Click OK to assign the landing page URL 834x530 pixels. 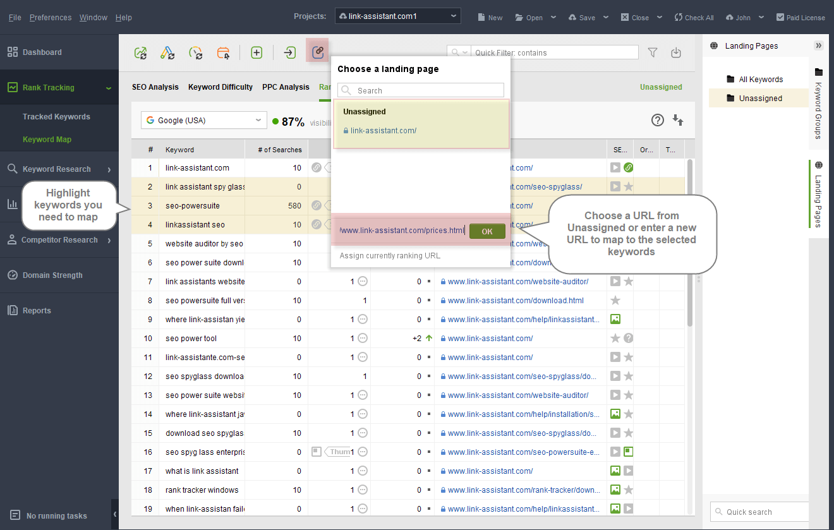pyautogui.click(x=487, y=231)
